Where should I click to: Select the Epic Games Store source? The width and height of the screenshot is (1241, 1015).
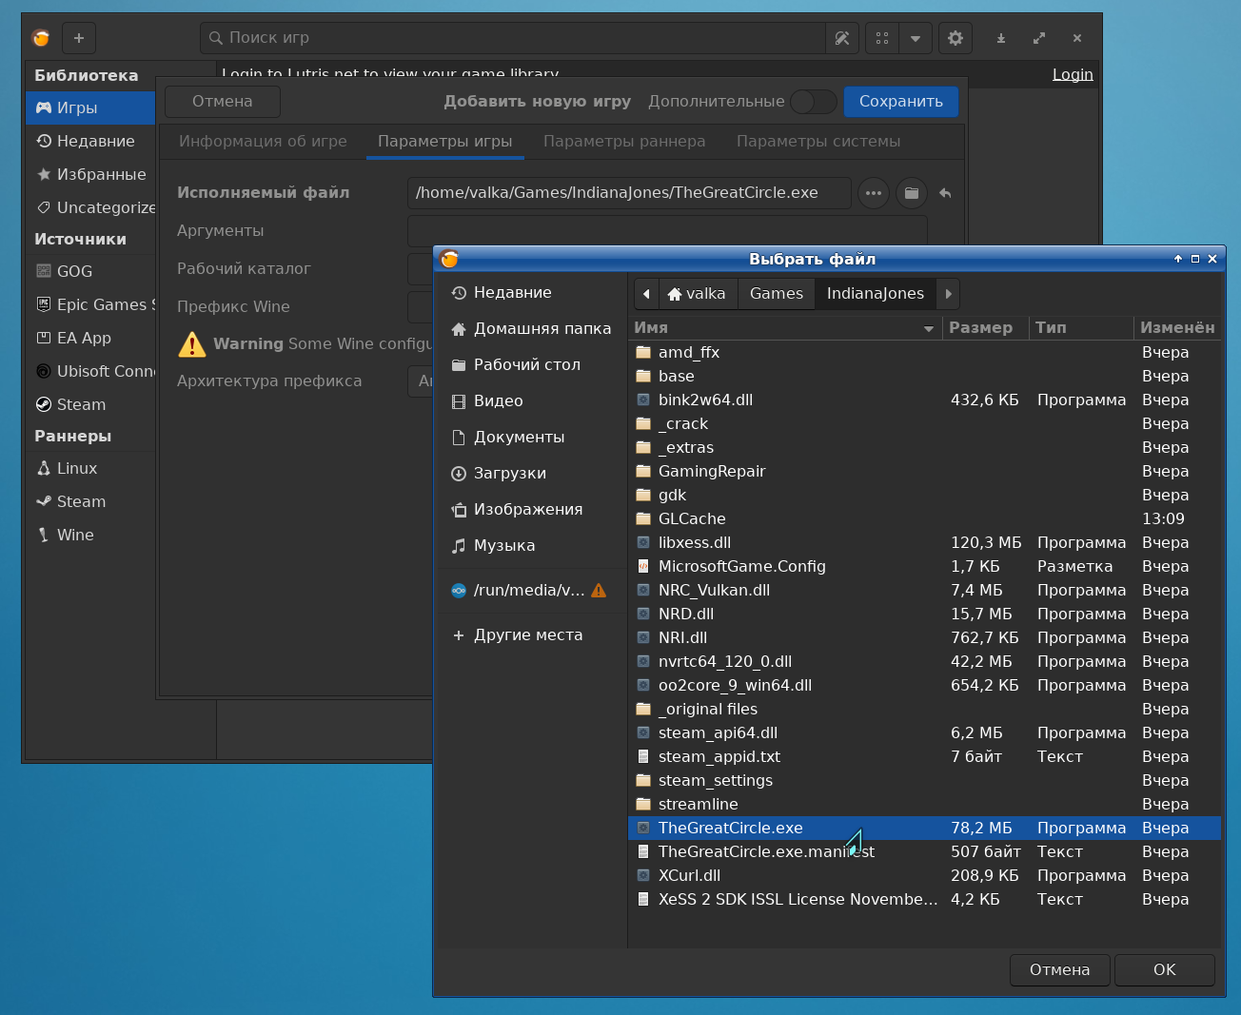(x=90, y=304)
